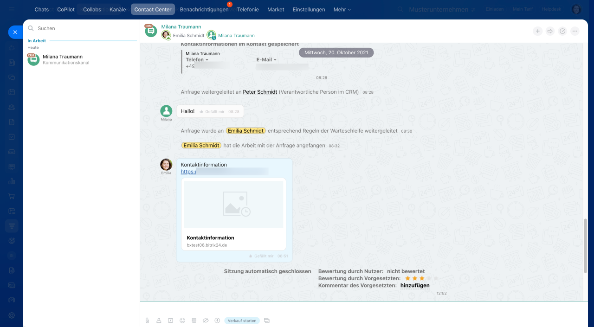Open the Helpdesk button in top bar
This screenshot has height=327, width=594.
pyautogui.click(x=552, y=9)
